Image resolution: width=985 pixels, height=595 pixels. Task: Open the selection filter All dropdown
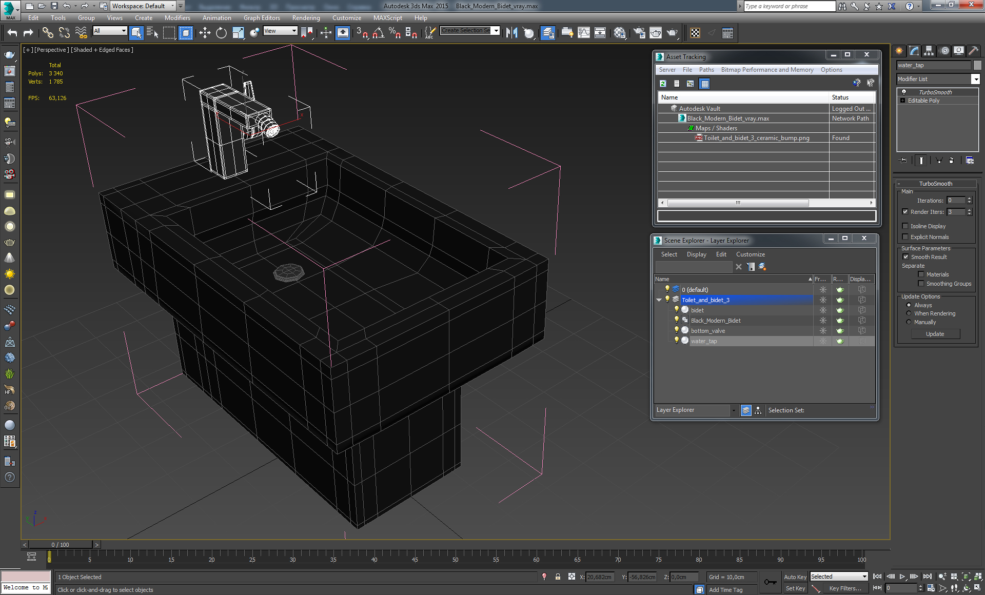click(x=124, y=31)
